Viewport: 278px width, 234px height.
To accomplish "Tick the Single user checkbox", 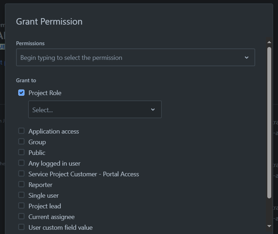I will click(21, 195).
